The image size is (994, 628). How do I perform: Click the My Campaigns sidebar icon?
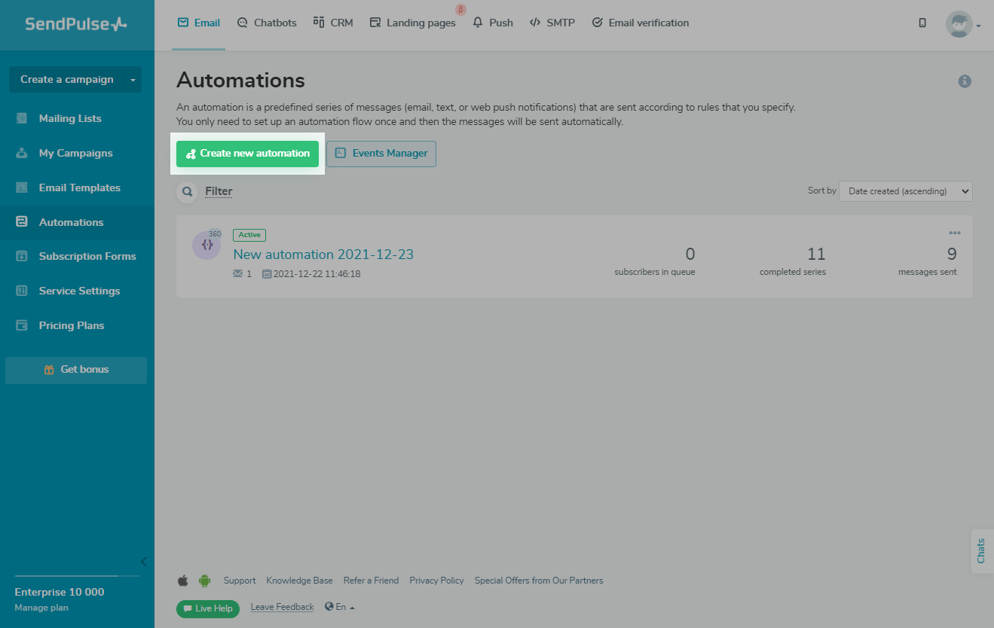tap(22, 153)
